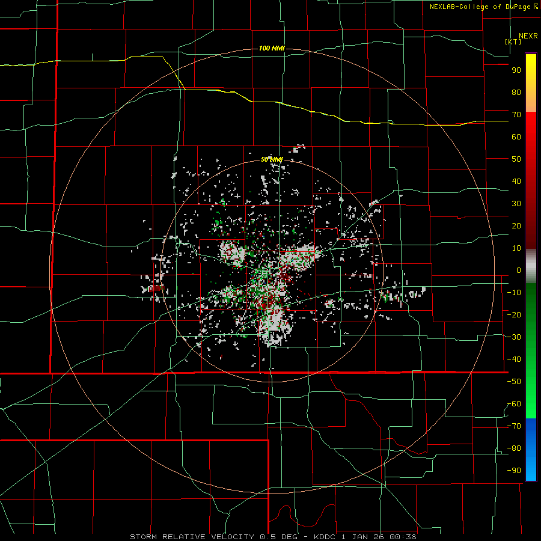Click the -70 value on velocity scale

coord(514,426)
